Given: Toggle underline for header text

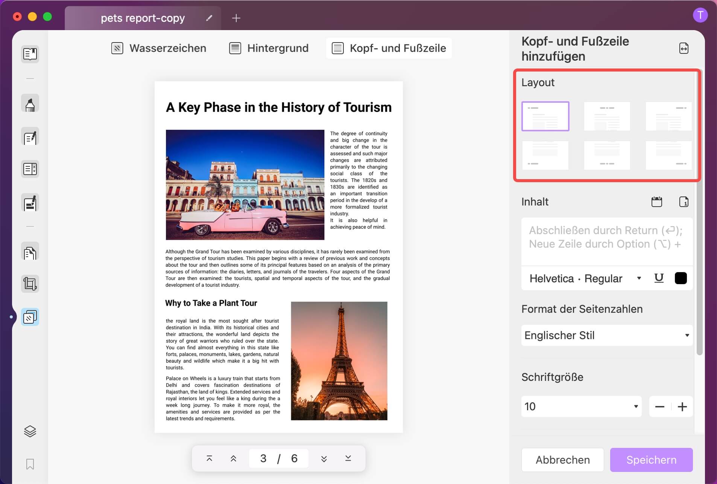Looking at the screenshot, I should 659,278.
